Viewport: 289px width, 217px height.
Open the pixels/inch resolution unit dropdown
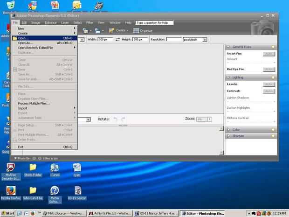[x=205, y=40]
